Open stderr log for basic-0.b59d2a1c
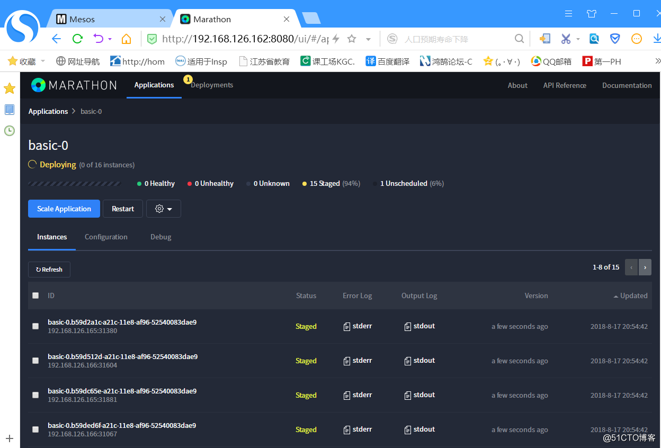 [358, 326]
